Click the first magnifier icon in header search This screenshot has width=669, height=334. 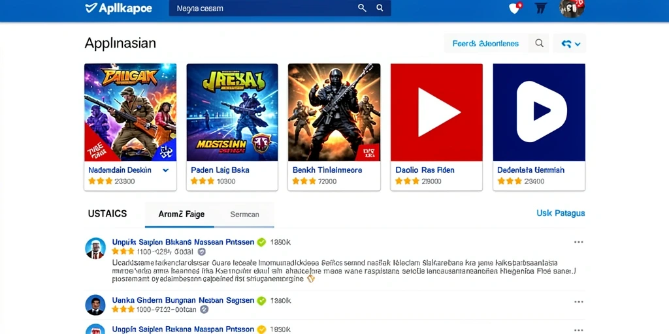click(362, 8)
